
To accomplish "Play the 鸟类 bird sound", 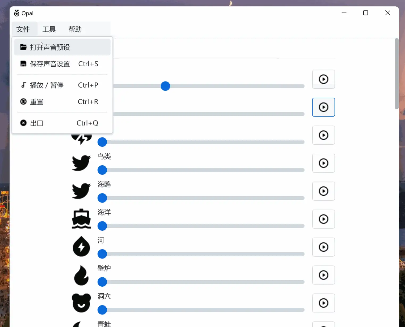I will click(323, 163).
